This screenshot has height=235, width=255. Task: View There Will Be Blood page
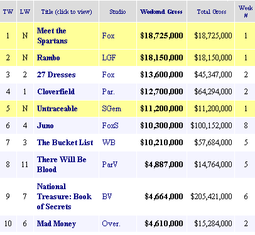point(62,165)
